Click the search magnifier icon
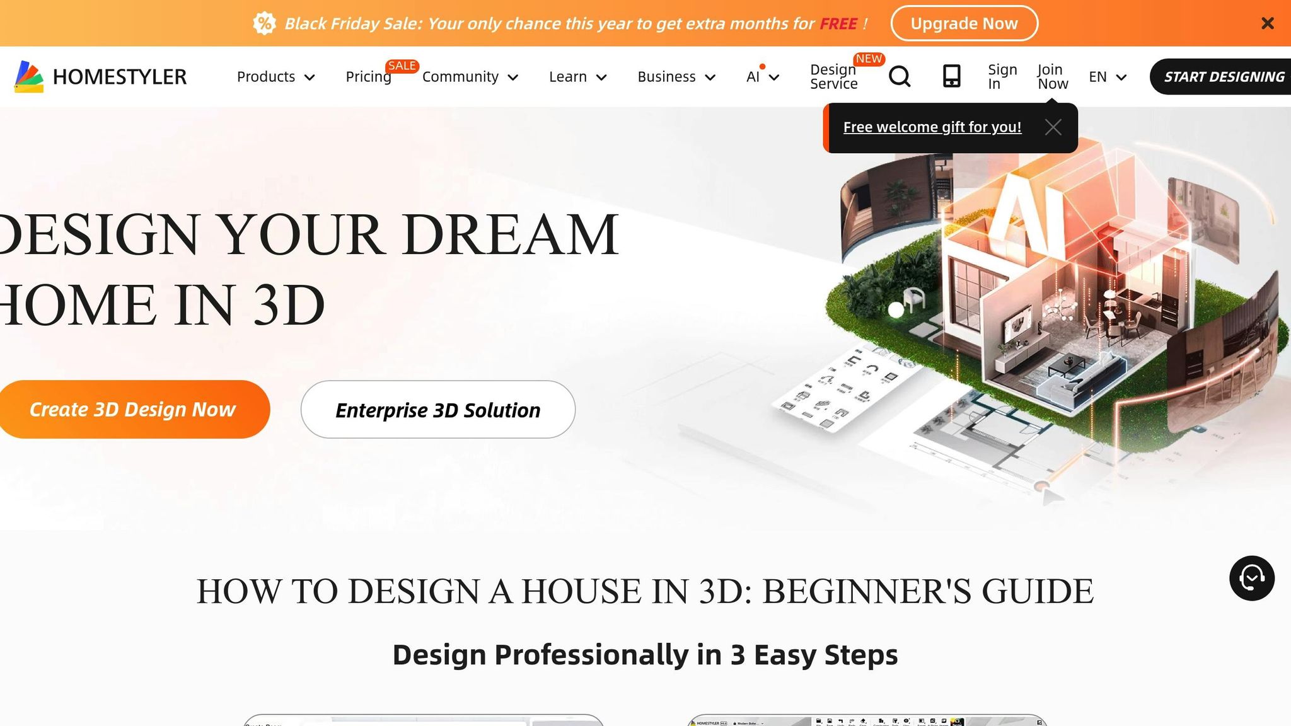This screenshot has width=1291, height=726. coord(900,77)
